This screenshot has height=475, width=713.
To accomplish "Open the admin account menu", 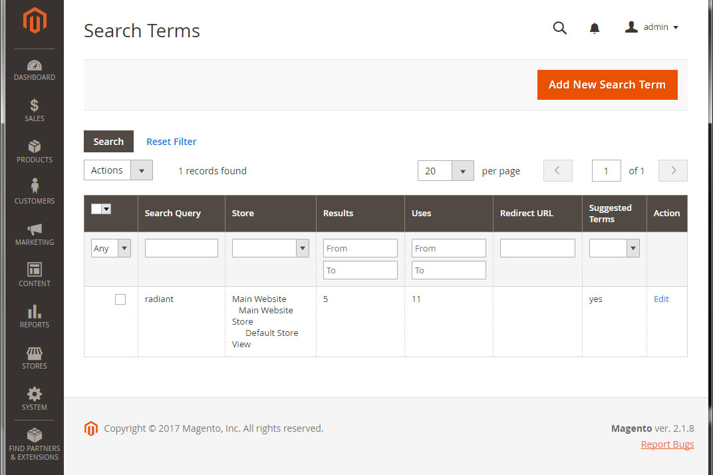I will (x=652, y=27).
